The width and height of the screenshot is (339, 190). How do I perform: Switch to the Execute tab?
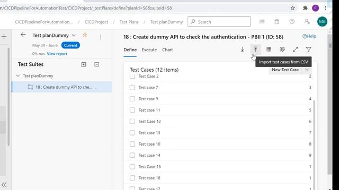(x=149, y=50)
